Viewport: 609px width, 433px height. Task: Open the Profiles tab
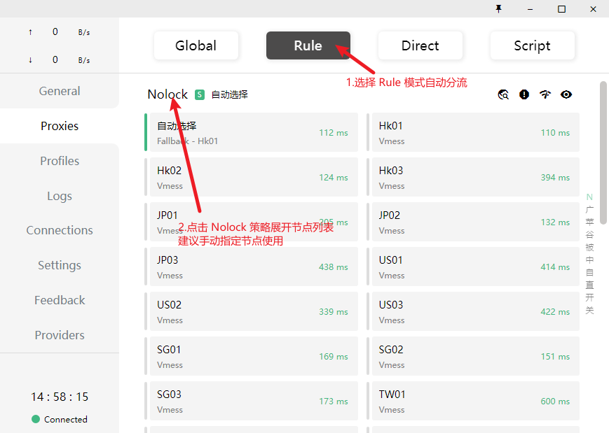[60, 161]
